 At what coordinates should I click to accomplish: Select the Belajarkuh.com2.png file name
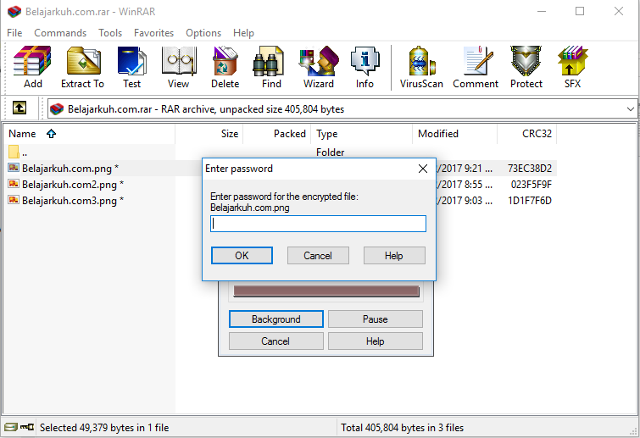click(70, 185)
